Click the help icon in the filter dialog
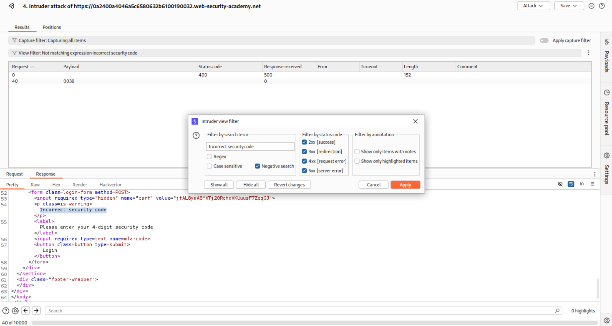Viewport: 612px width, 326px height. [x=196, y=135]
